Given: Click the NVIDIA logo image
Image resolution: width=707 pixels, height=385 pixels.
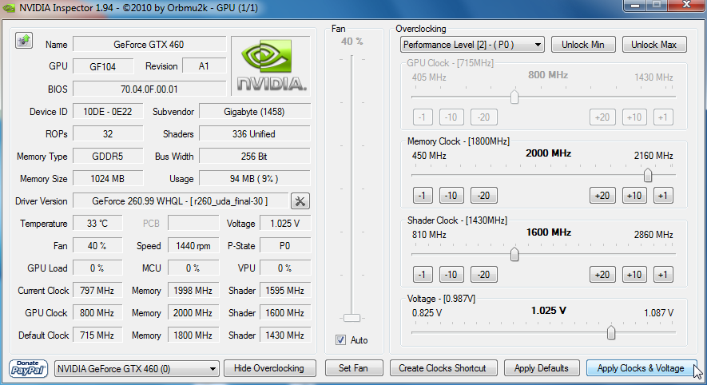Looking at the screenshot, I should click(270, 65).
